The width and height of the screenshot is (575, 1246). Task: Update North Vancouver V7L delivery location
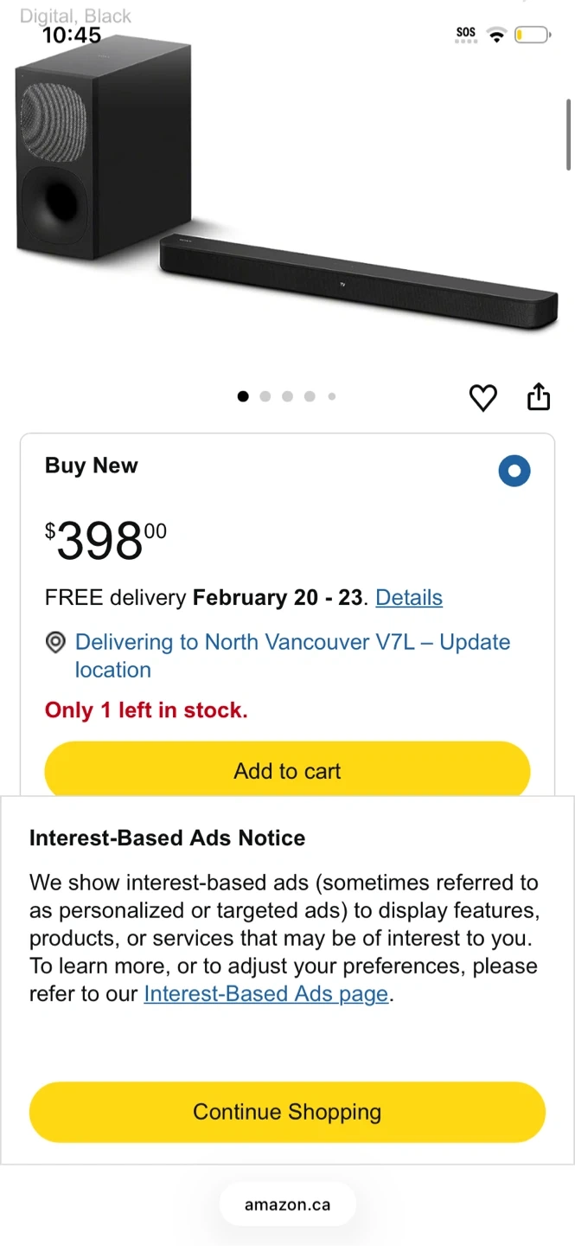[292, 655]
